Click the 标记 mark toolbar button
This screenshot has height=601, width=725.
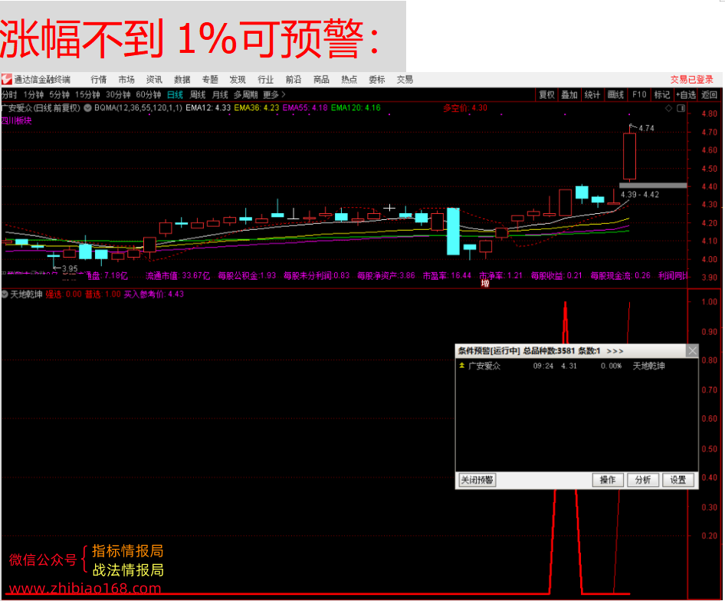click(x=661, y=95)
